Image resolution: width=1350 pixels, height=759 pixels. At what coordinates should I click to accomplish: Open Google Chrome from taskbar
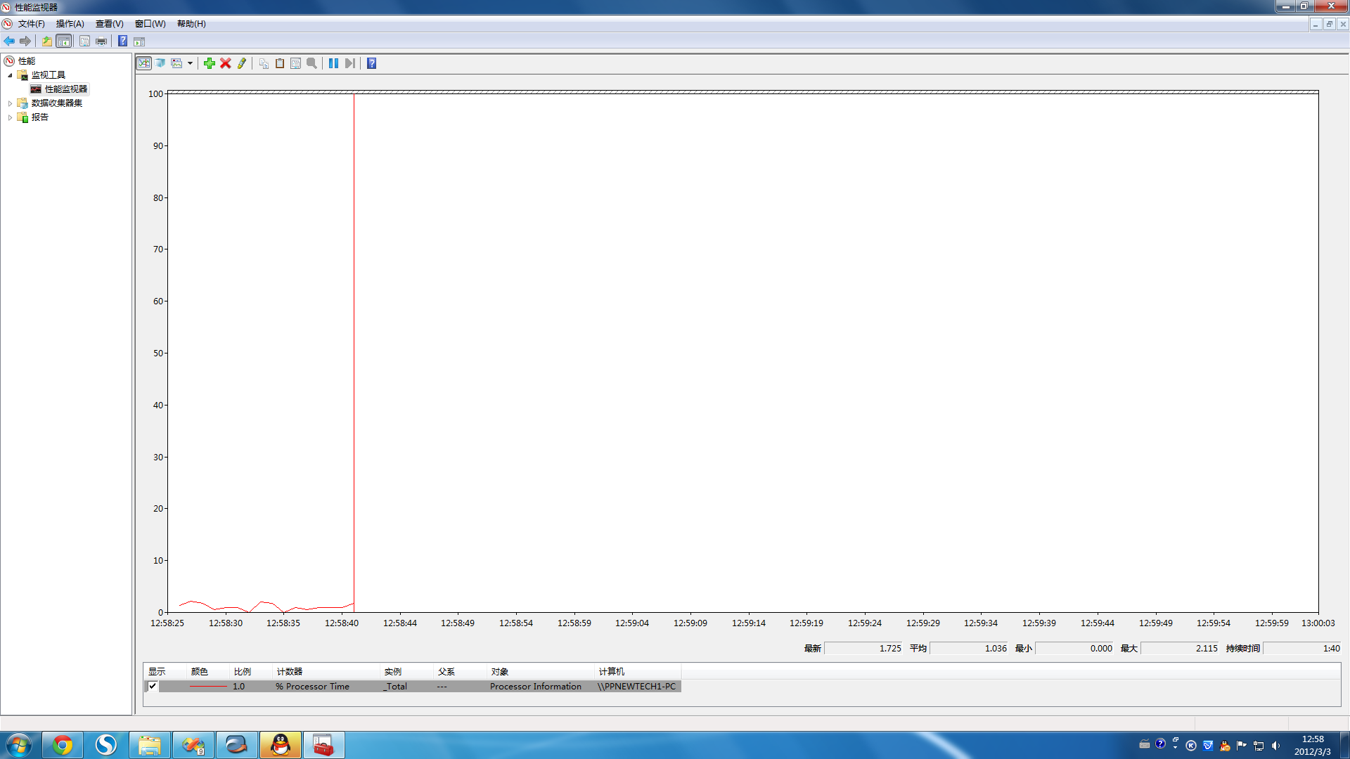click(63, 745)
